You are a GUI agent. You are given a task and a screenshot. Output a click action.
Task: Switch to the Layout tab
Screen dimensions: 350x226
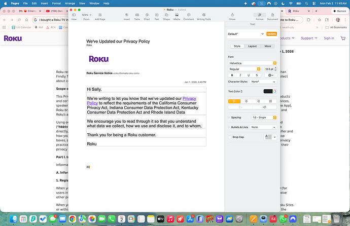(x=252, y=46)
